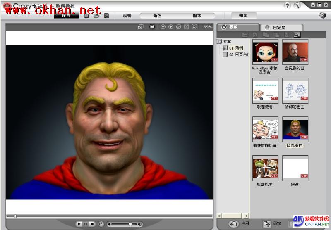
Task: Zoom out the preview with the minus icon
Action: (163, 27)
